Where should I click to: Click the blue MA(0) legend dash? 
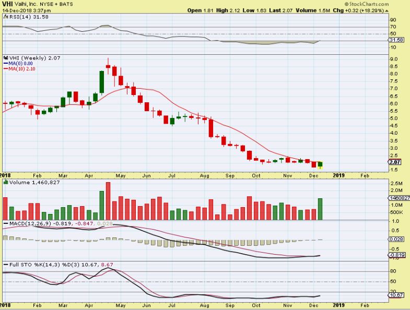pos(6,64)
